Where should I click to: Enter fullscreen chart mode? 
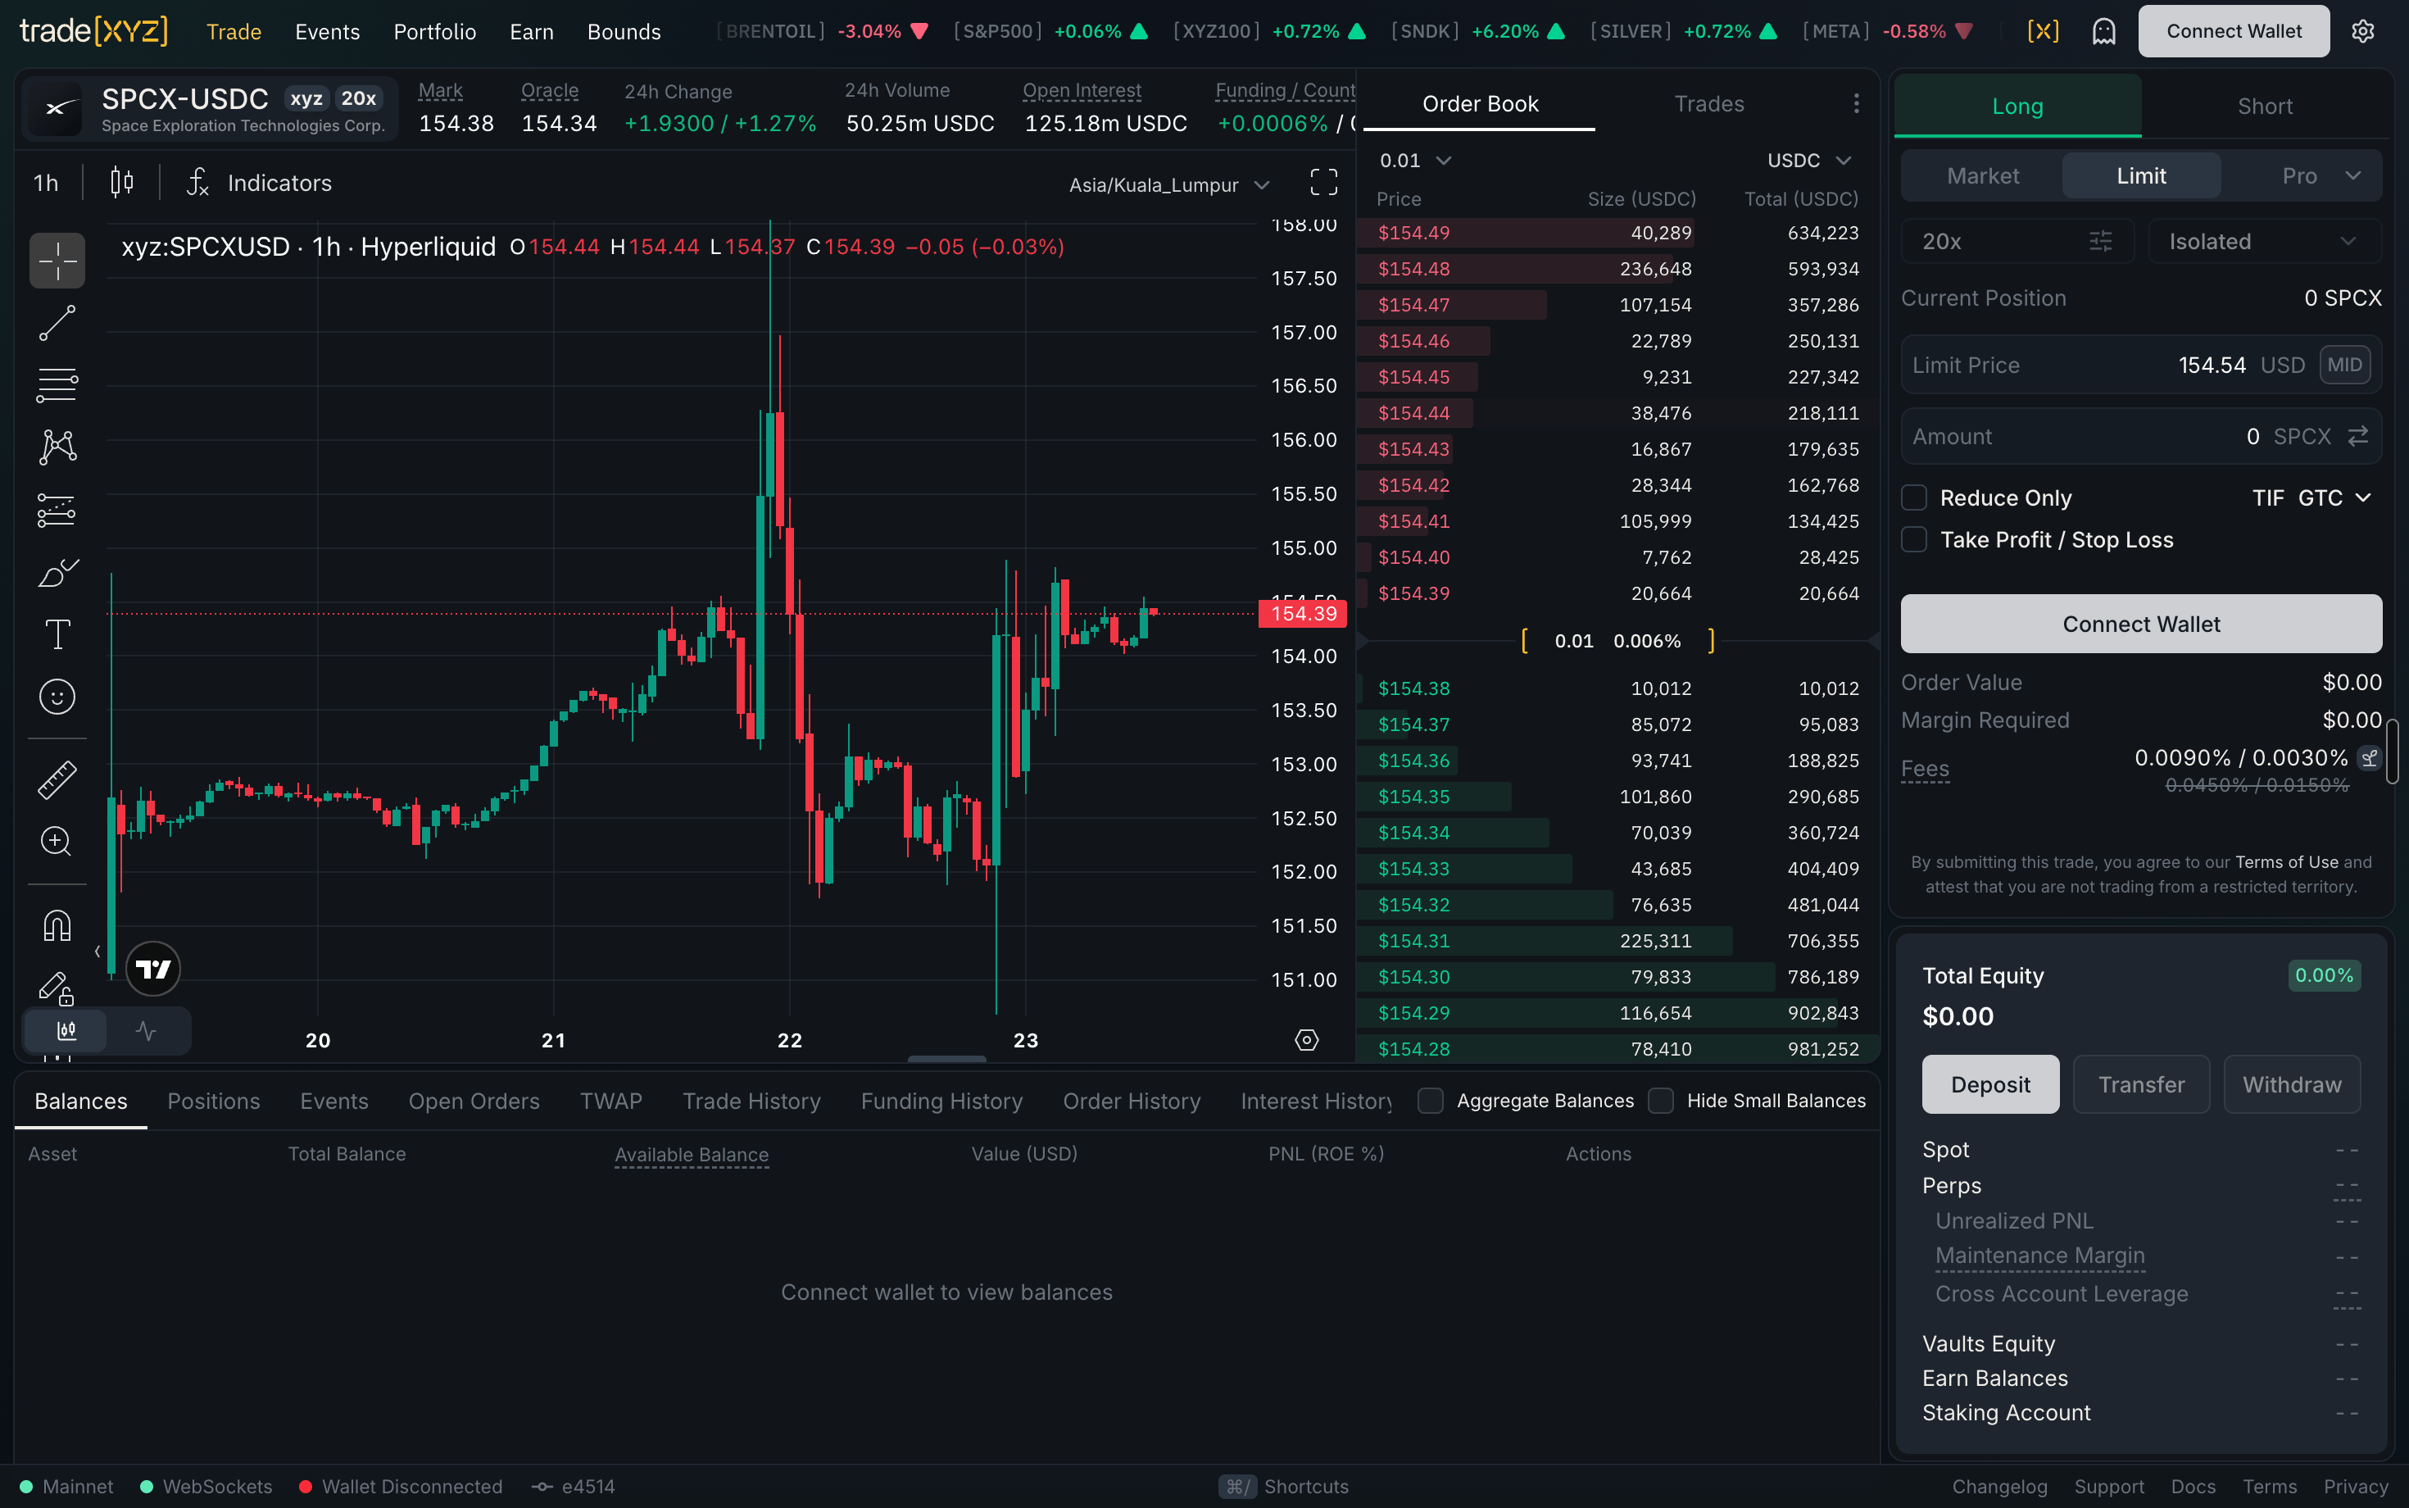[1323, 183]
